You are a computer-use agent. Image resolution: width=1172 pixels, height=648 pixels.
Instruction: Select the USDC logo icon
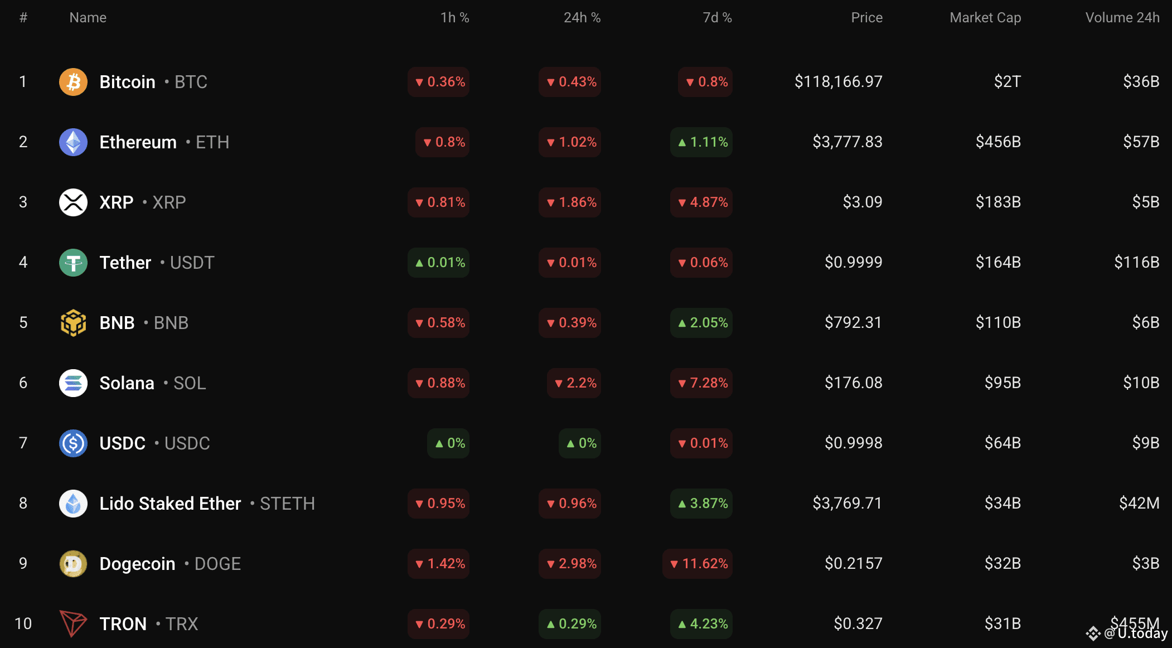73,443
